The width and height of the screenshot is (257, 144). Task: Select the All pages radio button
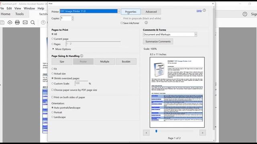pos(53,34)
